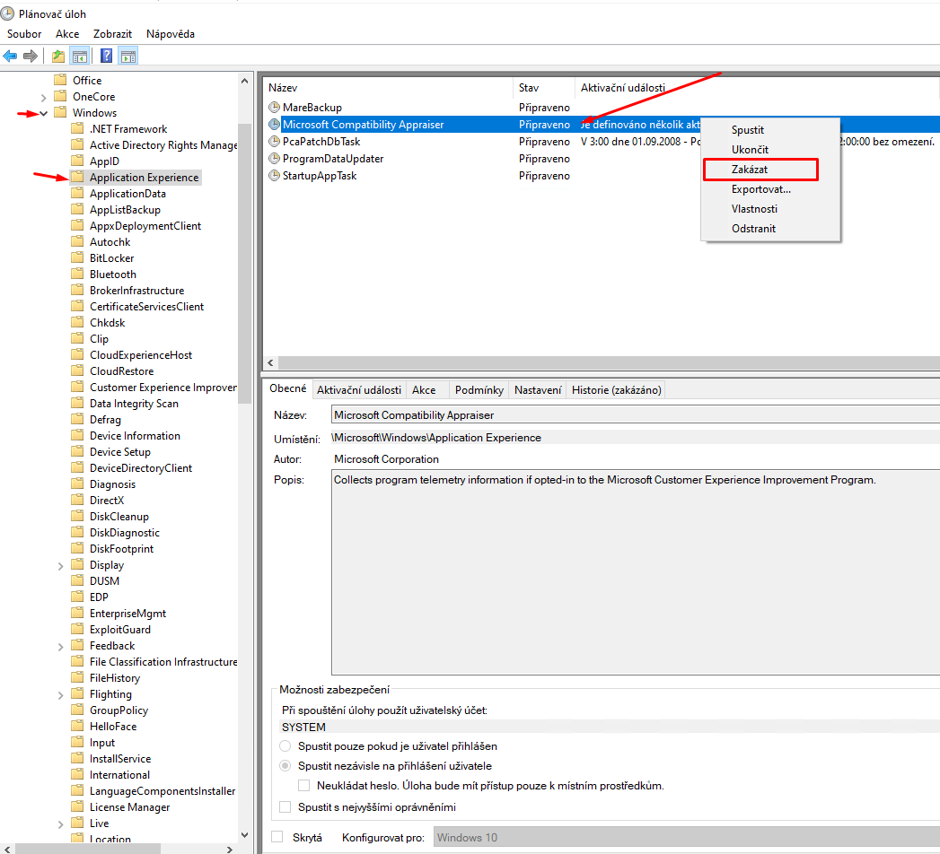The height and width of the screenshot is (854, 940).
Task: Click the Task Scheduler title bar clock icon
Action: click(7, 13)
